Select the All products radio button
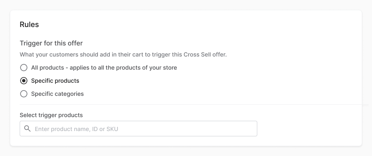 tap(24, 68)
